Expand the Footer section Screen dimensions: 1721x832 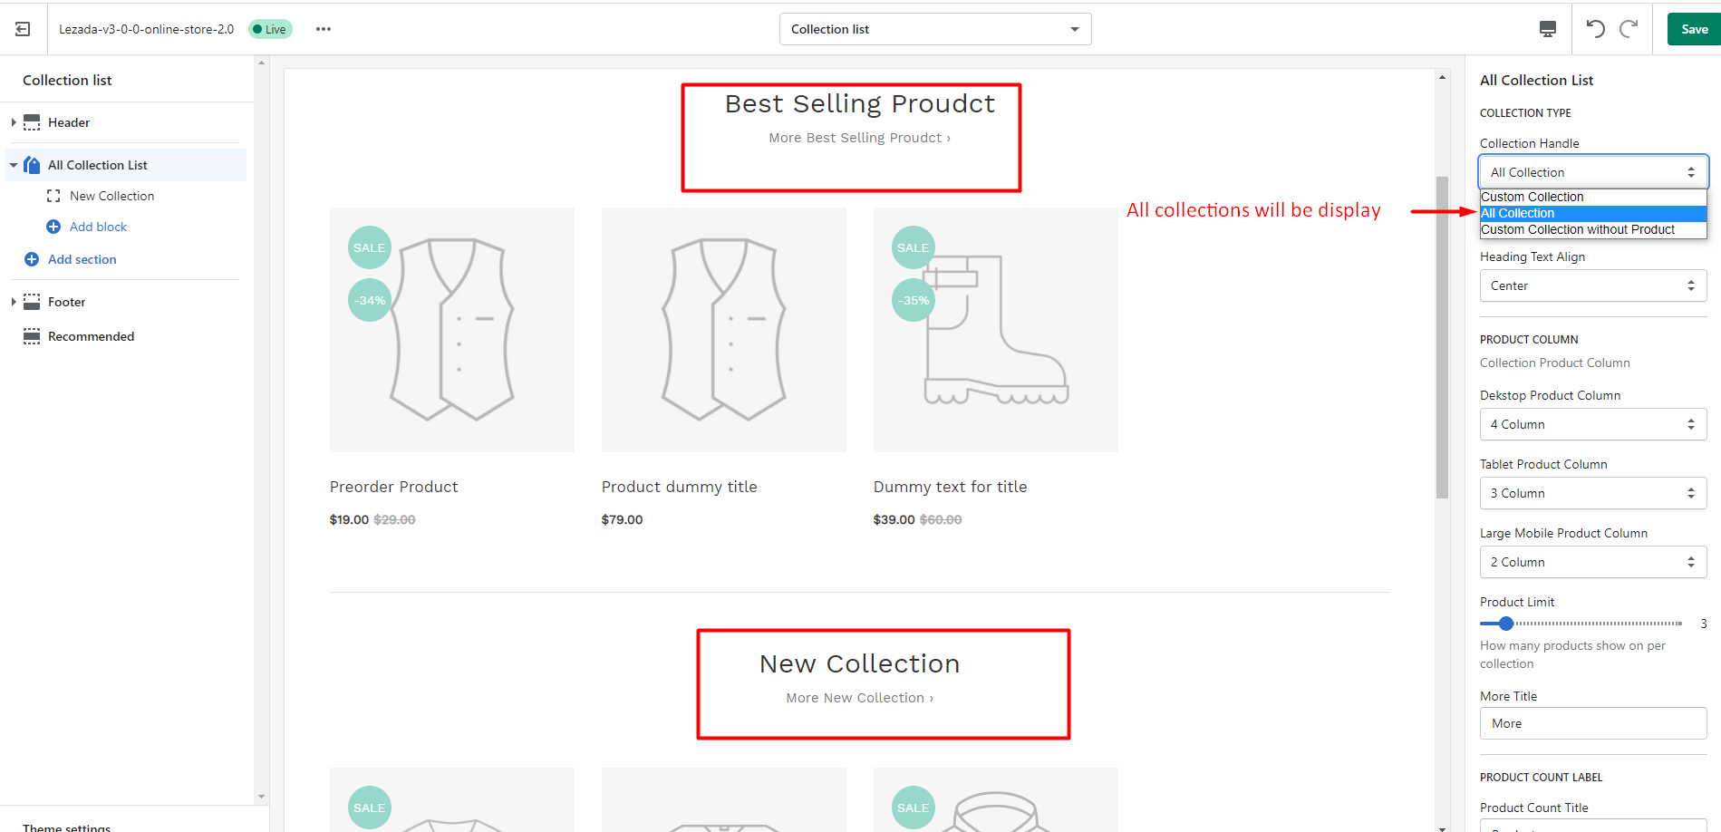pyautogui.click(x=13, y=301)
